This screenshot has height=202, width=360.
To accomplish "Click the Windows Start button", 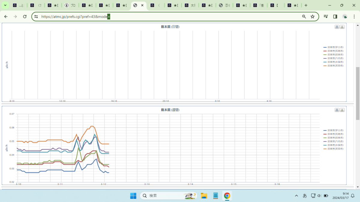I will [133, 196].
